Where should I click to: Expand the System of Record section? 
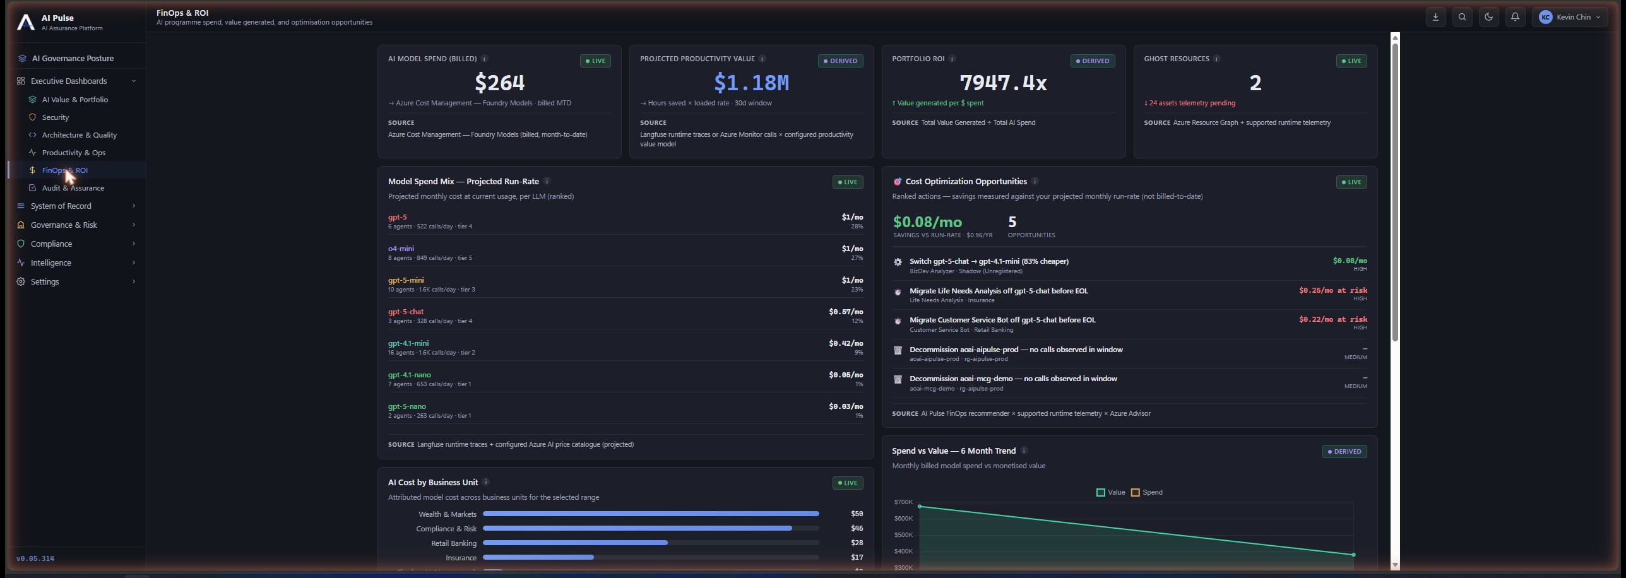(x=76, y=206)
